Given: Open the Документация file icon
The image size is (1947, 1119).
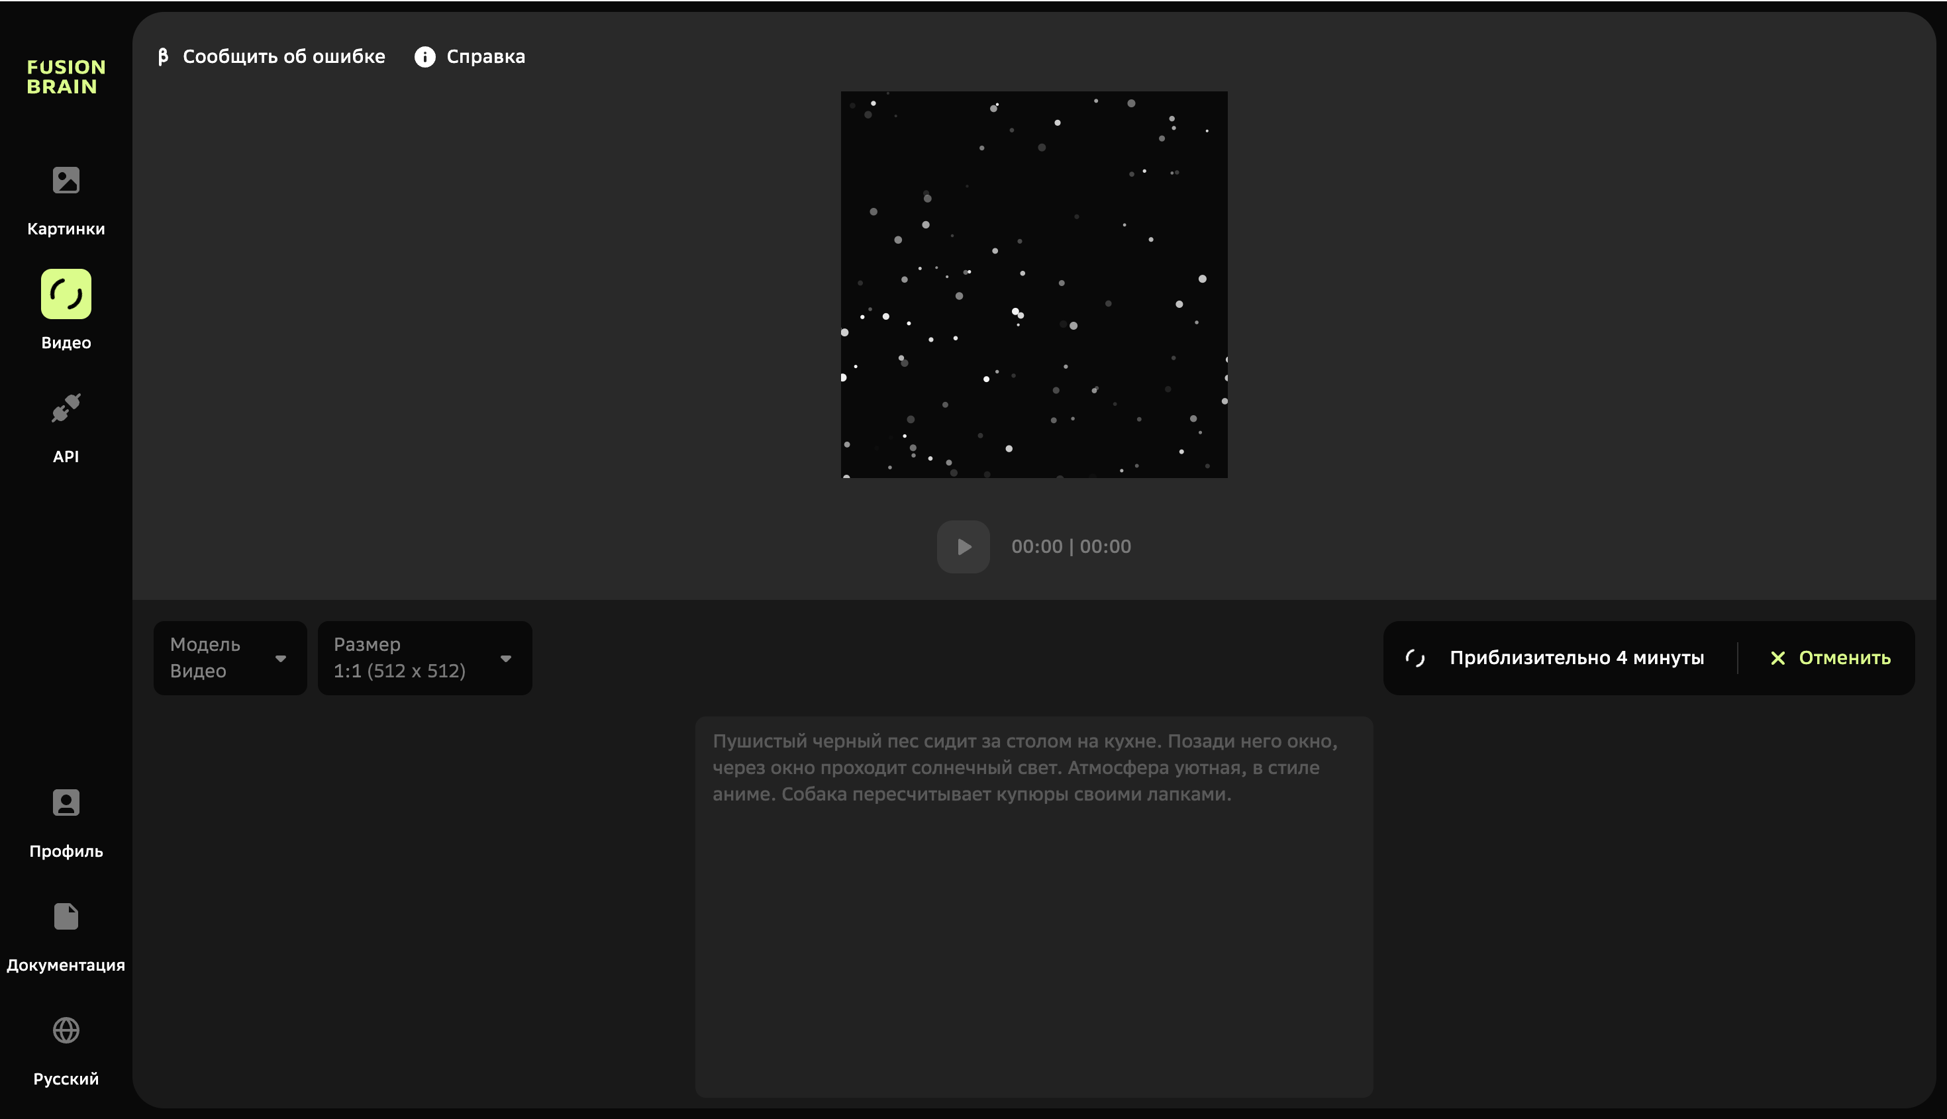Looking at the screenshot, I should (66, 916).
